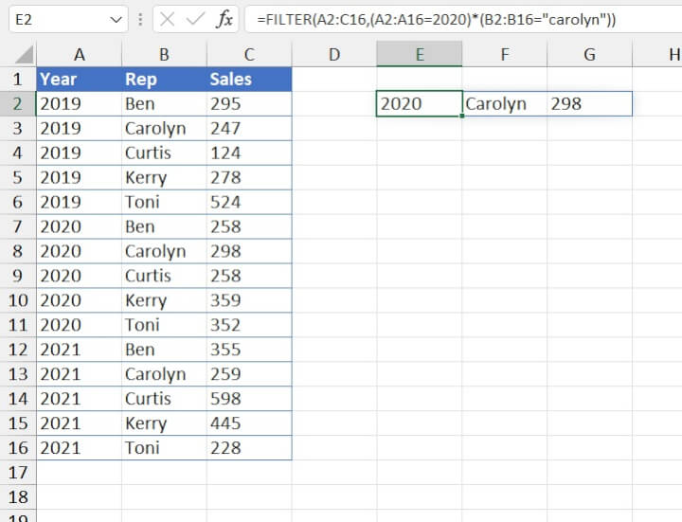Select column G header
Viewport: 682px width, 522px height.
pyautogui.click(x=589, y=55)
